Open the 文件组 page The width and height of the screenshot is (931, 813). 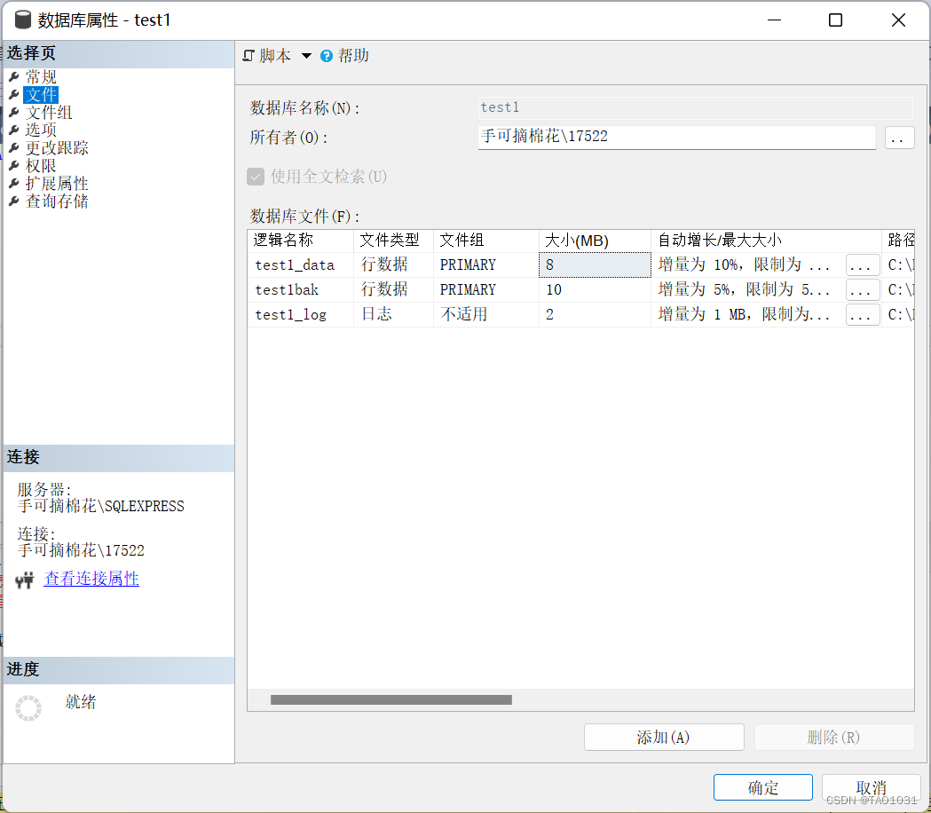click(x=49, y=112)
